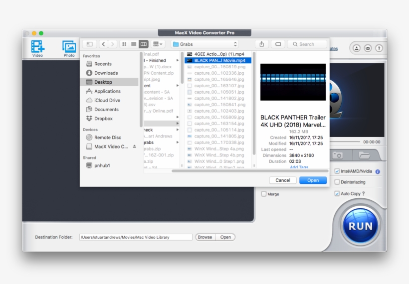409x284 pixels.
Task: Click the Add Tags link
Action: tap(299, 167)
